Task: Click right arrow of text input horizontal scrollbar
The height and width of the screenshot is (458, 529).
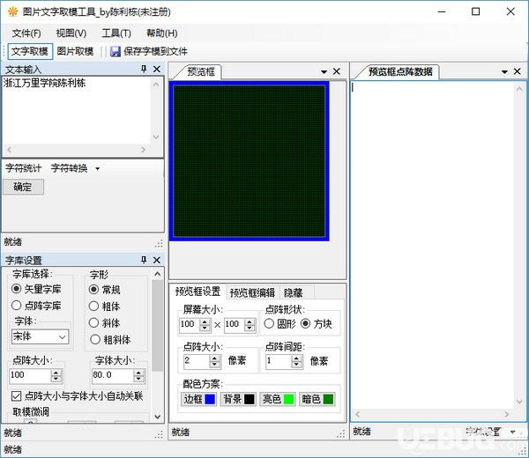Action: click(144, 150)
